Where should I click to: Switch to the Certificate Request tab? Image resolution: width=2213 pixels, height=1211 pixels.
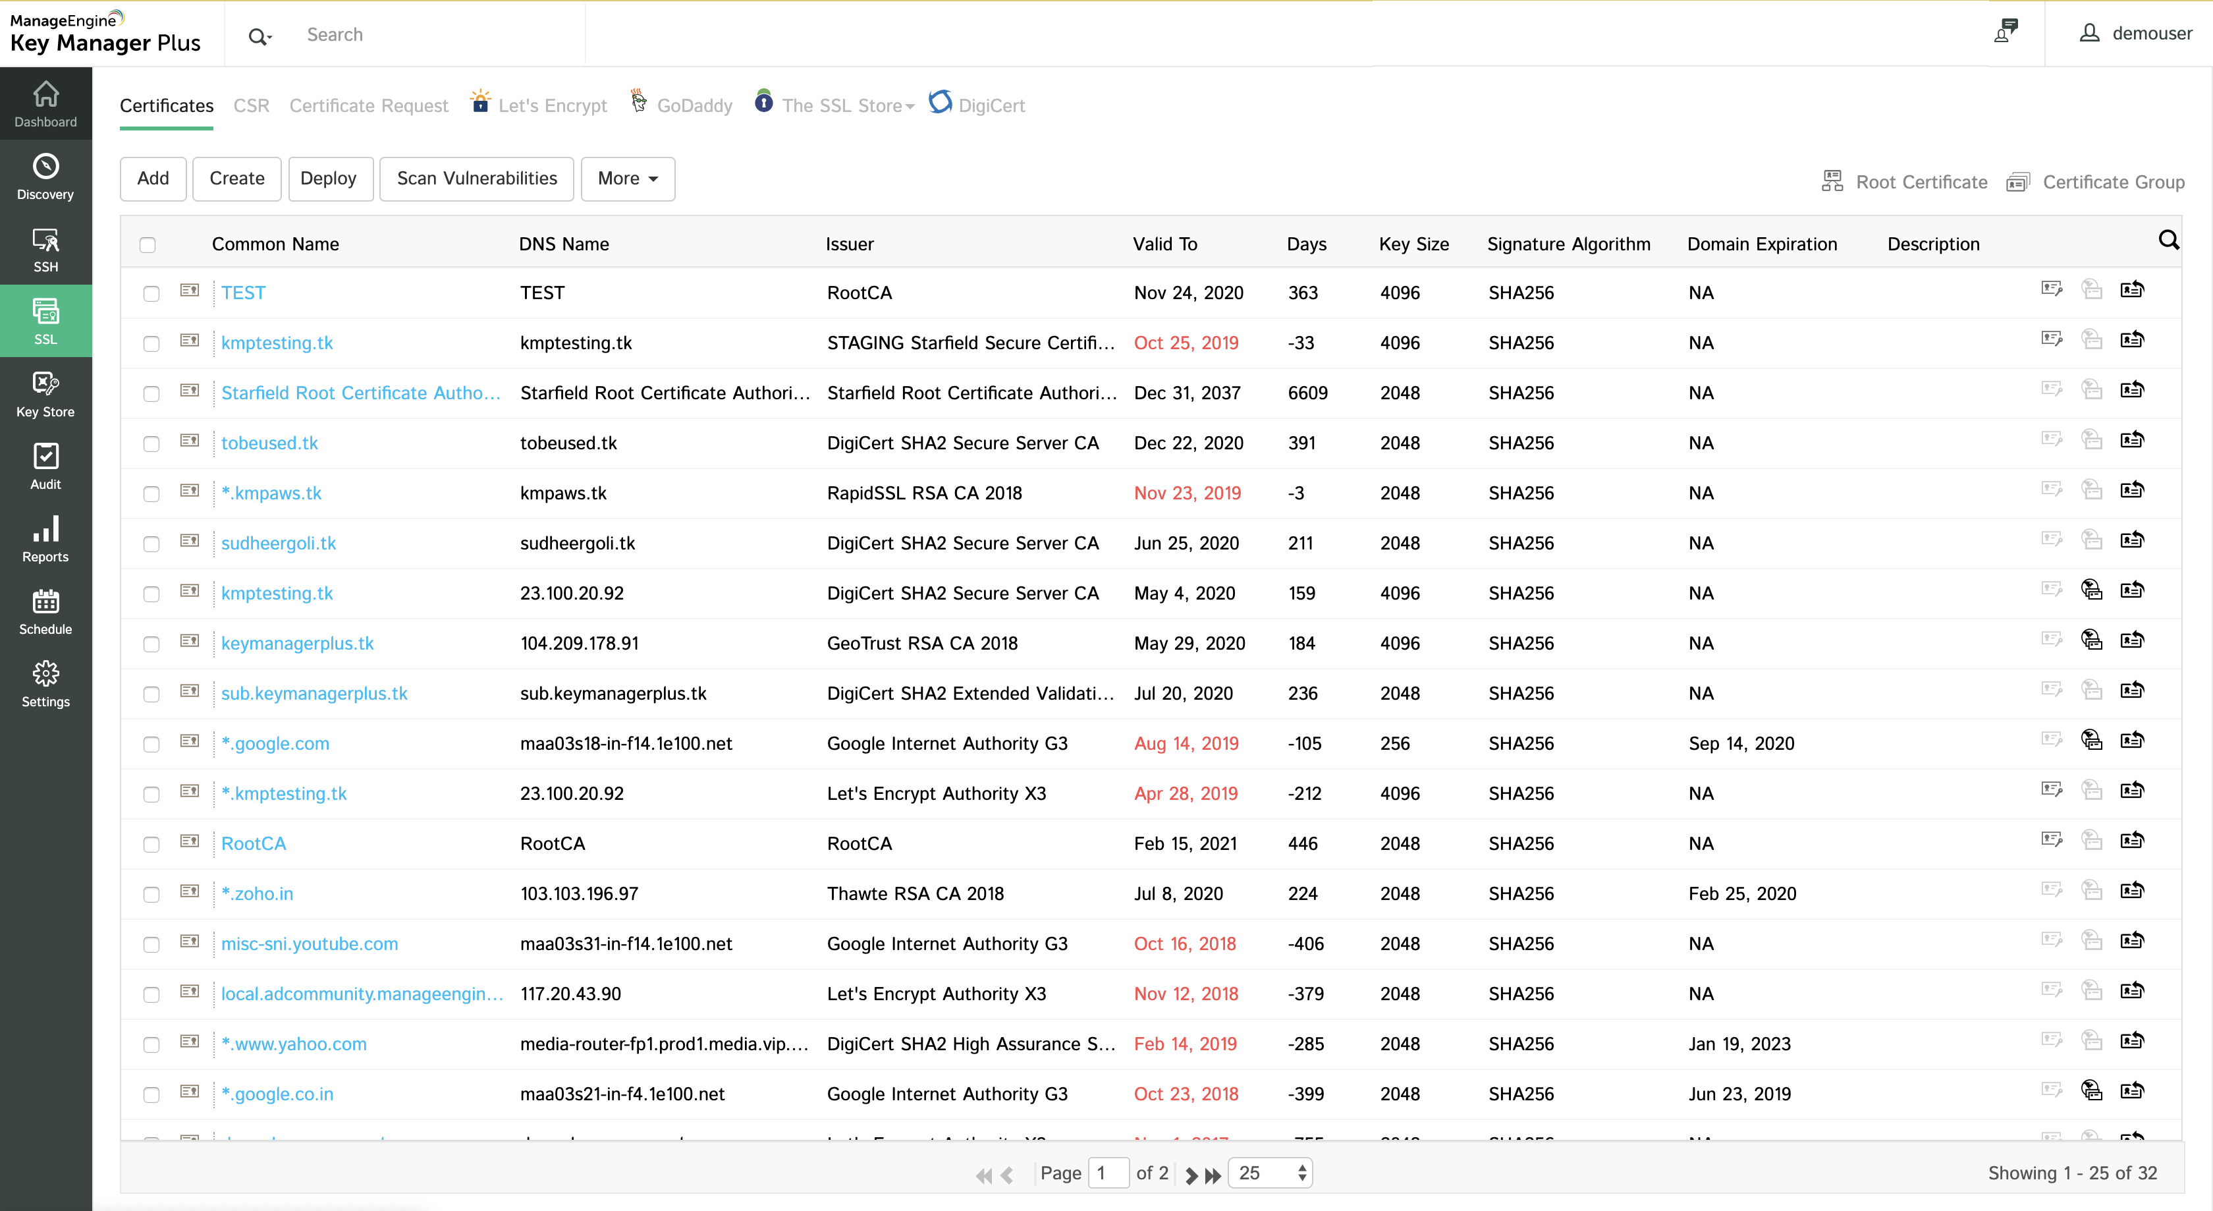369,105
